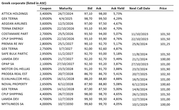Select the price value 101,90
This screenshot has height=110, width=179.
coord(164,69)
